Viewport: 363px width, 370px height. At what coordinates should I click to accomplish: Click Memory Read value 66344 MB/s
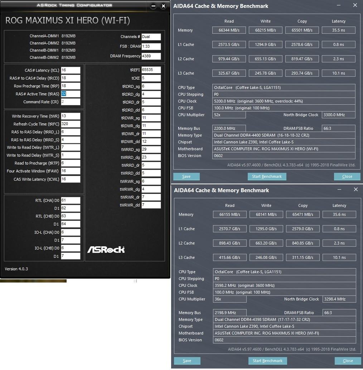[229, 30]
